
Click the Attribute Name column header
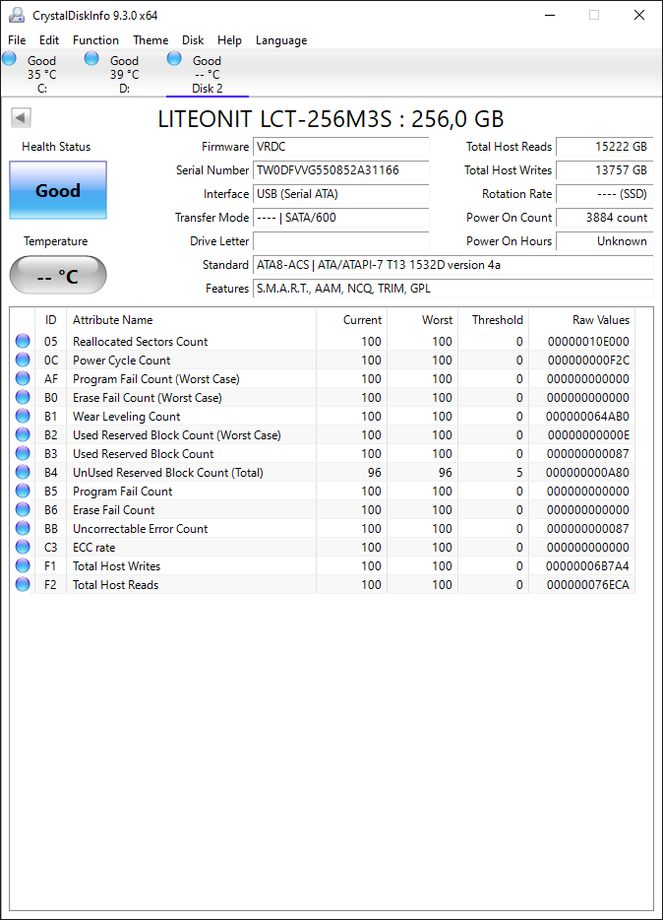(x=191, y=320)
